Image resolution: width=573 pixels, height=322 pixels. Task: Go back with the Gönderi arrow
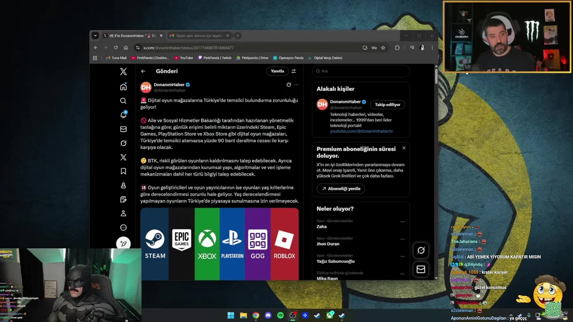point(143,71)
